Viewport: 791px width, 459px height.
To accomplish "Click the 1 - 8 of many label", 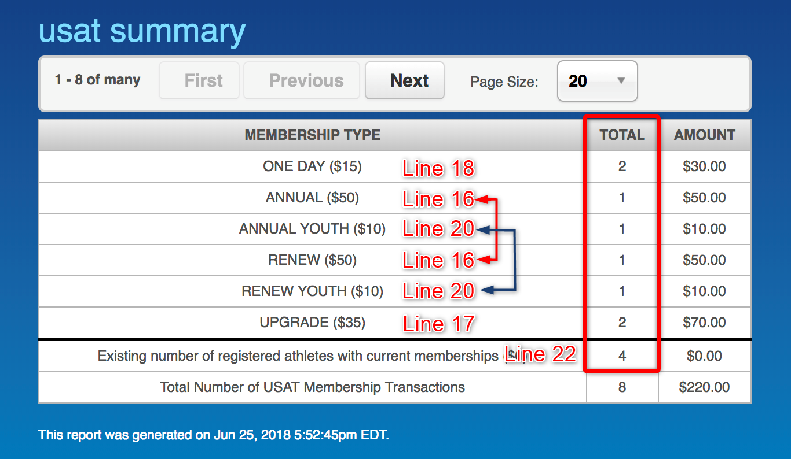I will [x=98, y=80].
